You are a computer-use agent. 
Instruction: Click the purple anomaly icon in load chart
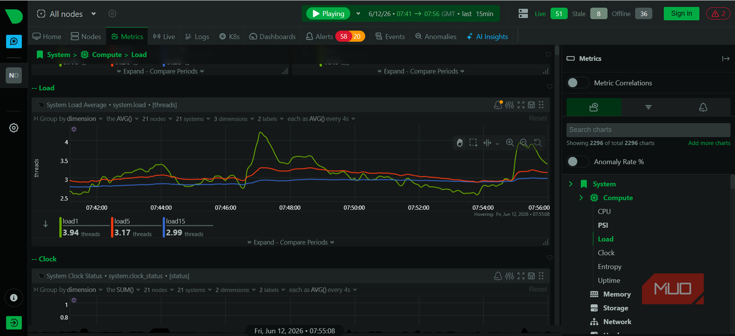(x=74, y=129)
